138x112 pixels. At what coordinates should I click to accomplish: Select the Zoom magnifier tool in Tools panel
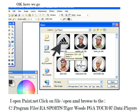12,34
